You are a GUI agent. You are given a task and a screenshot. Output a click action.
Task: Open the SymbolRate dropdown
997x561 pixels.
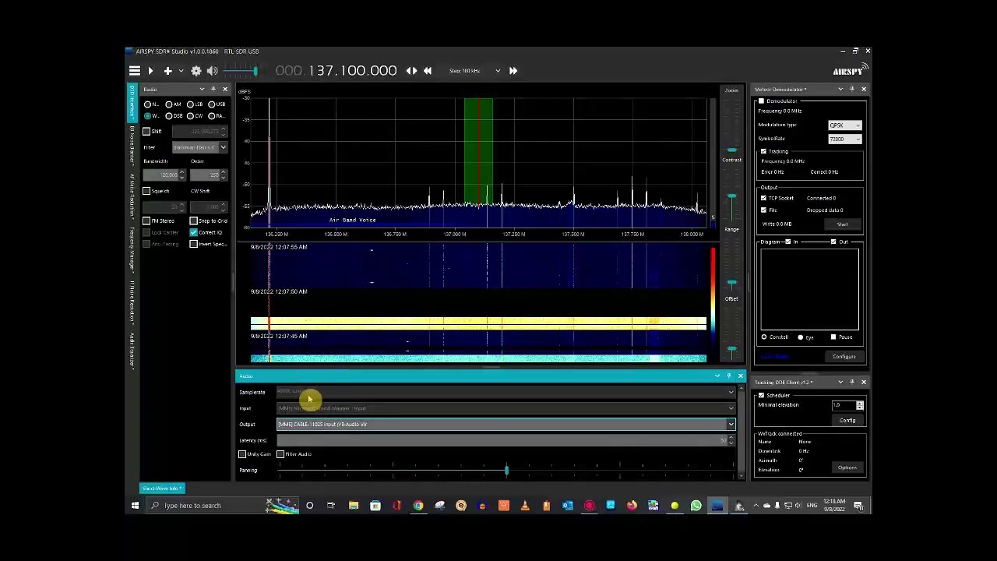(844, 139)
